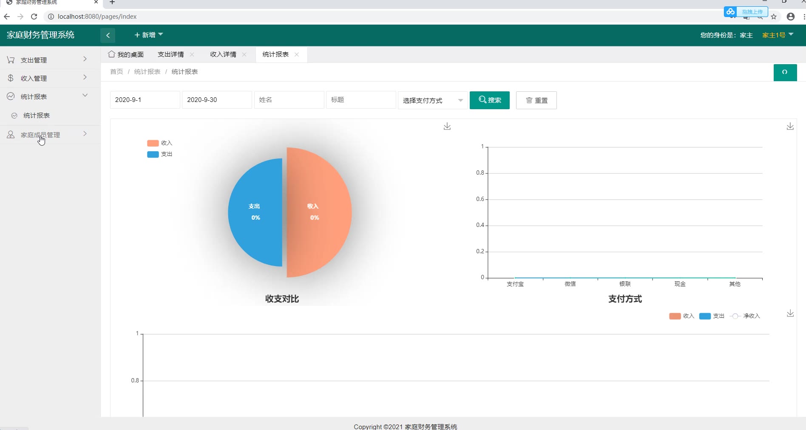This screenshot has height=430, width=806.
Task: Collapse the sidebar with arrow button
Action: 108,35
